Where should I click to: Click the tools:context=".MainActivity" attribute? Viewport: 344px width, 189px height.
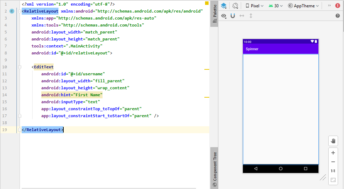(67, 46)
